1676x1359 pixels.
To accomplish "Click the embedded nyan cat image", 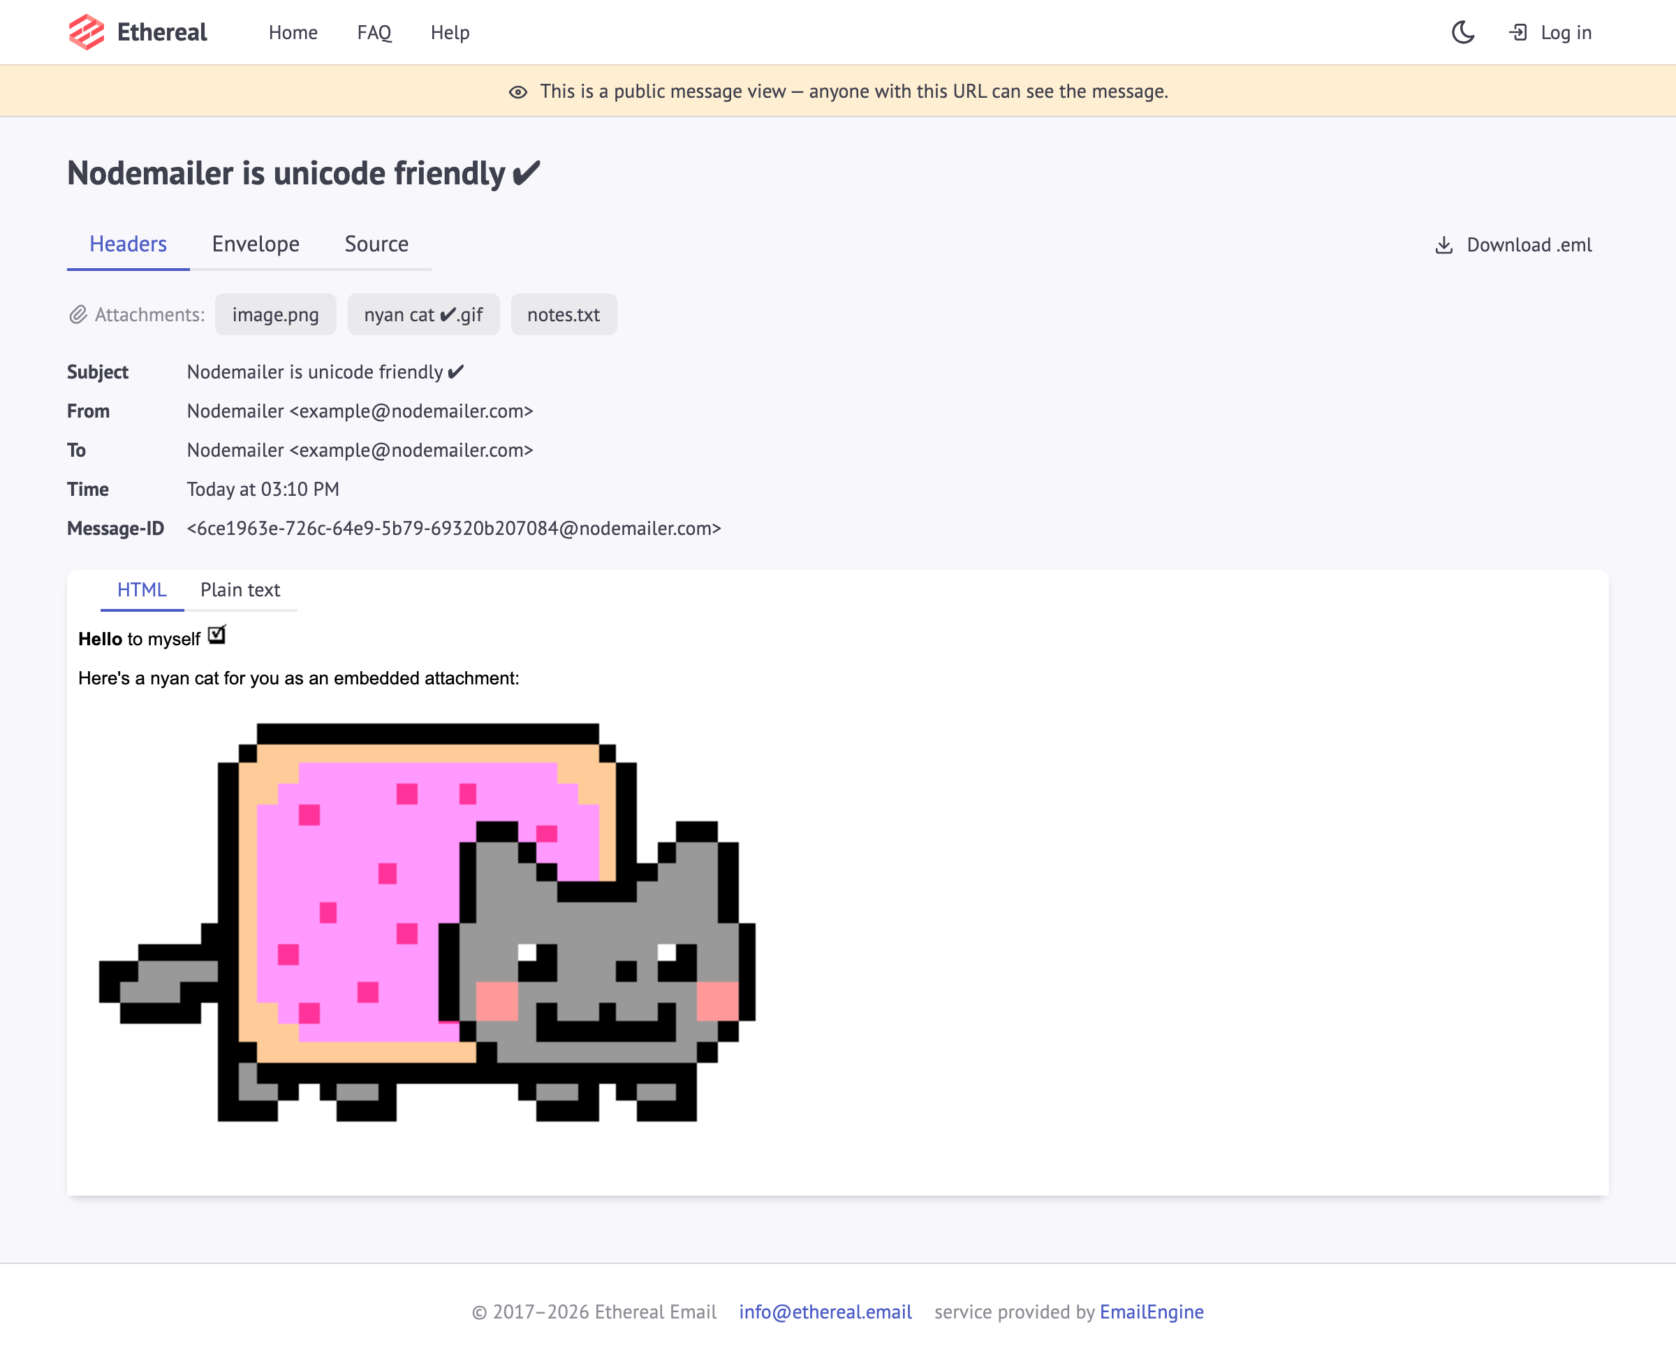I will pyautogui.click(x=427, y=922).
